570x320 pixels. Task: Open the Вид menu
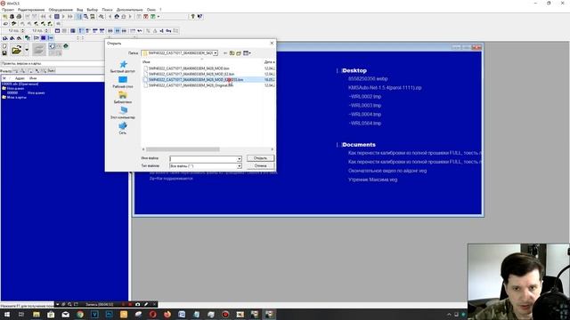click(79, 10)
